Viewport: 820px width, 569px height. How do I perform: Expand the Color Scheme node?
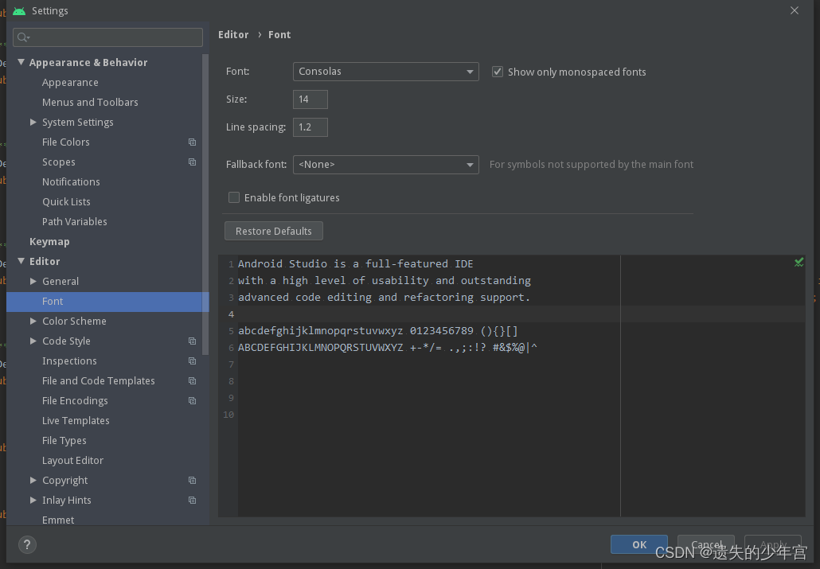point(33,321)
